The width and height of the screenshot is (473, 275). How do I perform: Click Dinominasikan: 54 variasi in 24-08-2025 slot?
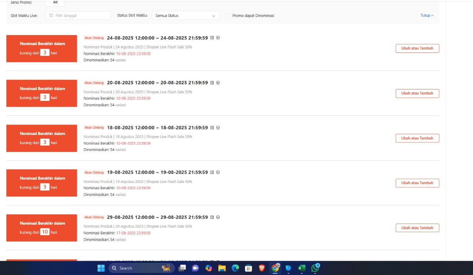pyautogui.click(x=105, y=60)
